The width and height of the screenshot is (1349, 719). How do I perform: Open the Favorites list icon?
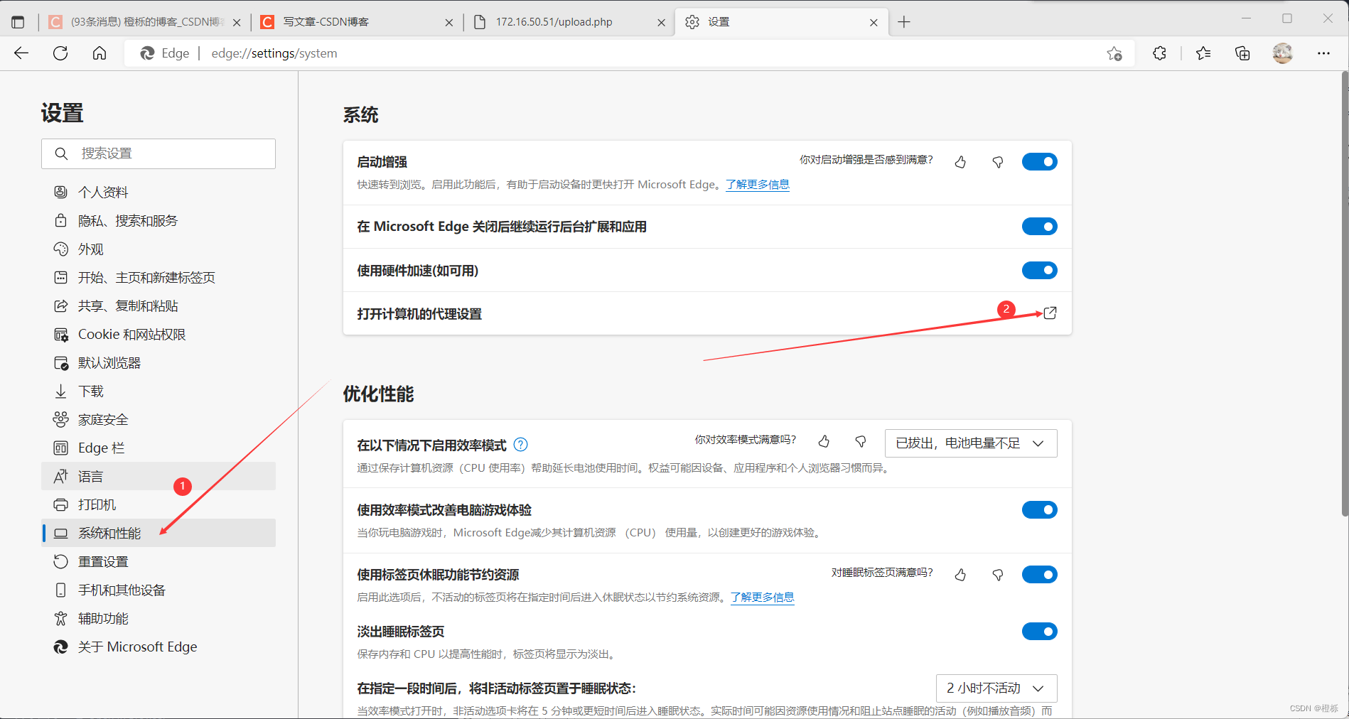coord(1203,53)
